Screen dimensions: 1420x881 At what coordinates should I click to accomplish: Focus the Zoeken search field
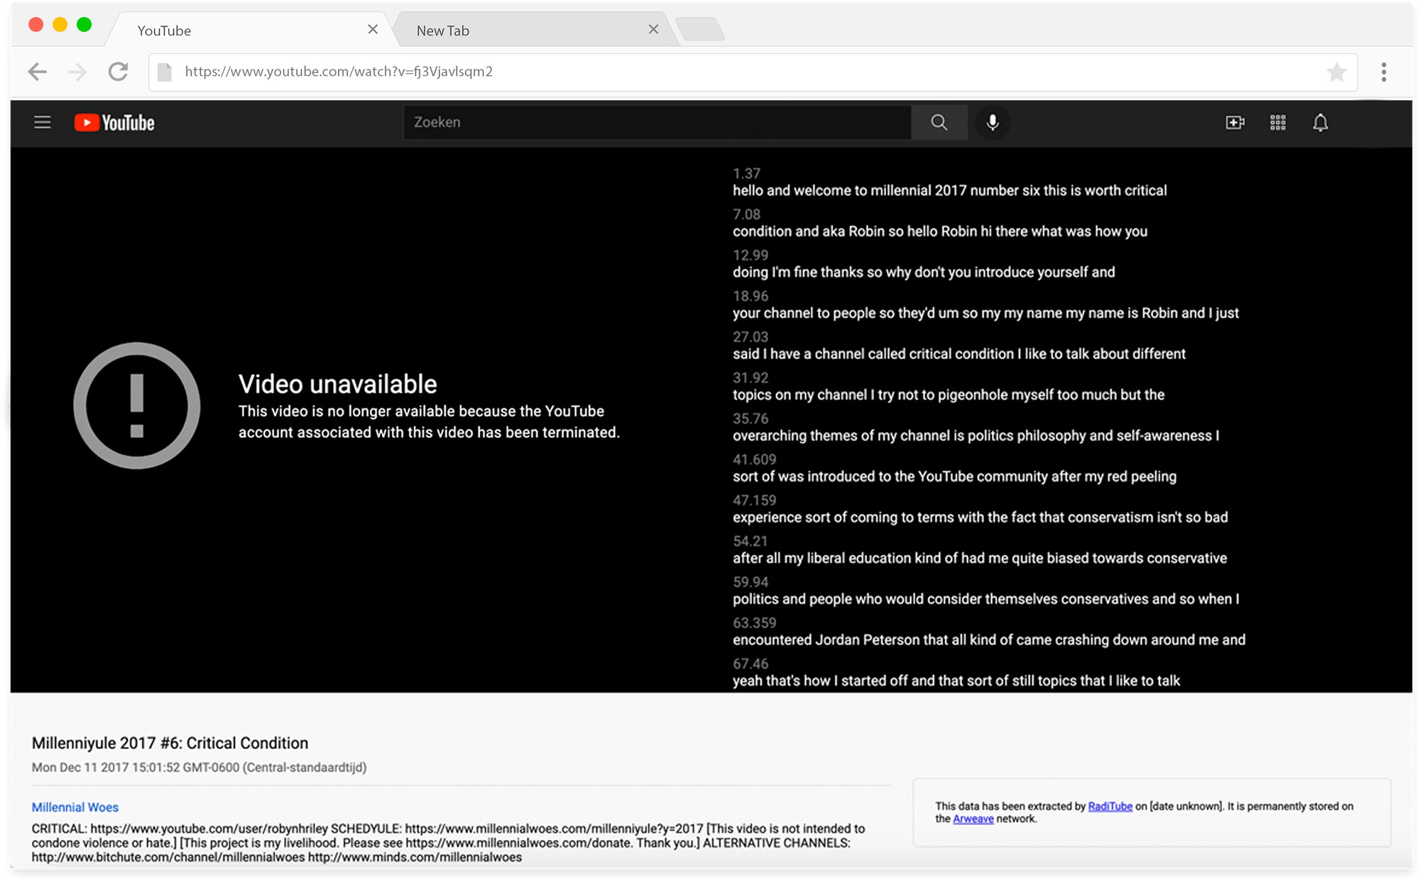[x=657, y=122]
